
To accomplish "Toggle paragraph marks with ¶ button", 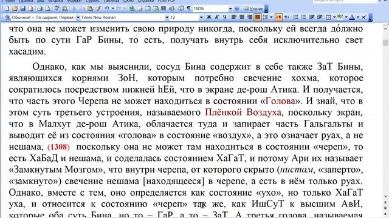I will 189,8.
